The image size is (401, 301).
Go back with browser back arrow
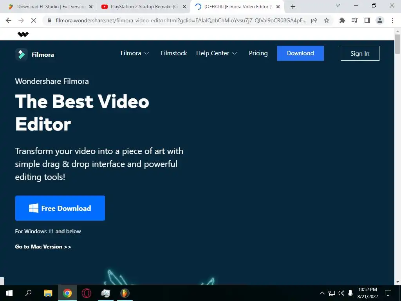9,20
